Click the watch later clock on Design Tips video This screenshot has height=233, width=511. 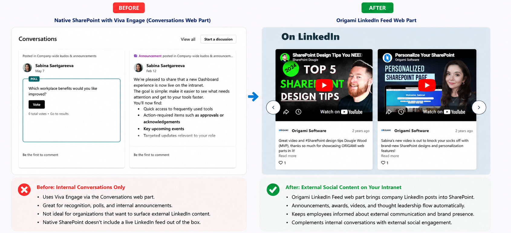point(298,112)
